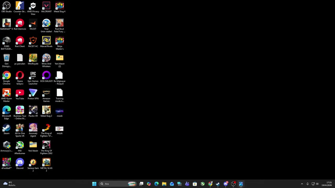Select the Amazon Games shortcut
The height and width of the screenshot is (188, 335).
click(46, 95)
